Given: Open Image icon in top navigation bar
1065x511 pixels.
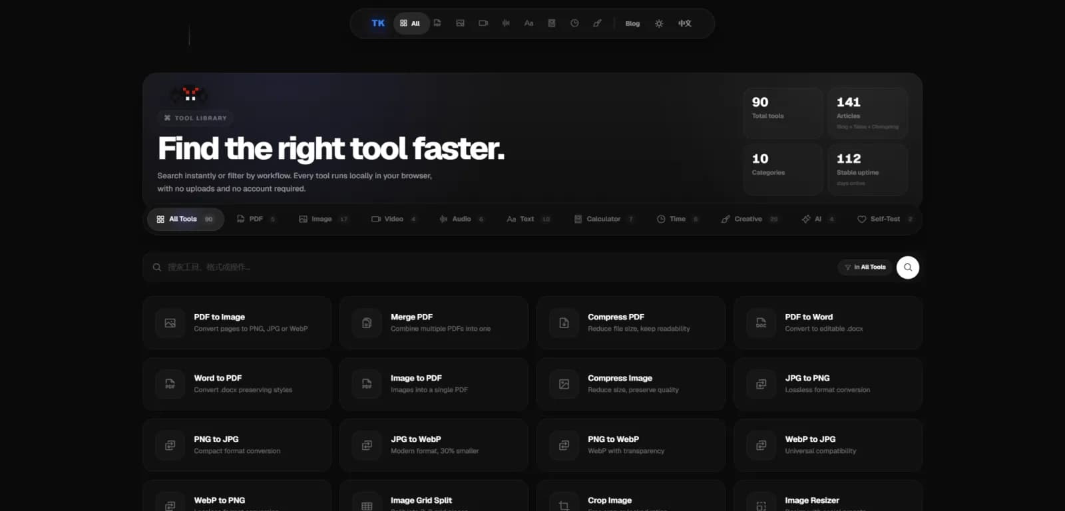Looking at the screenshot, I should pos(460,23).
